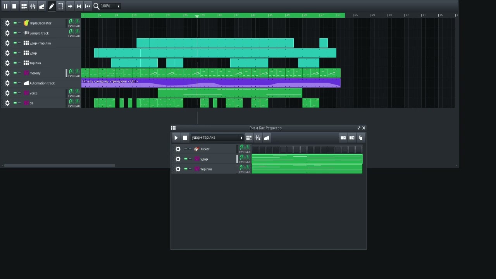496x279 pixels.
Task: Open gear menu for melody track
Action: point(7,73)
